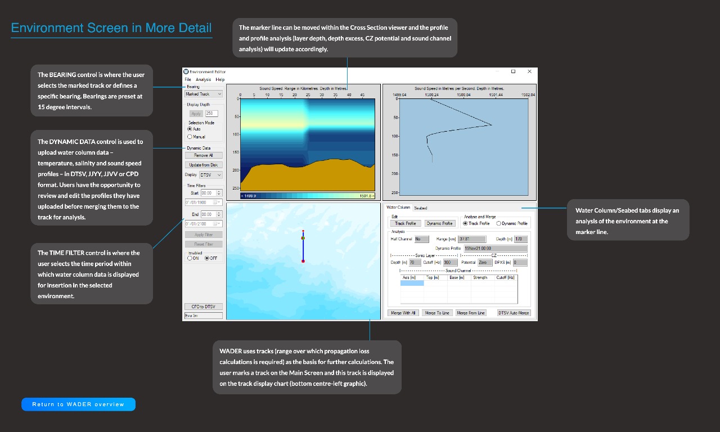This screenshot has width=720, height=432.
Task: Click the status text field below CPD to DTSV
Action: 204,316
